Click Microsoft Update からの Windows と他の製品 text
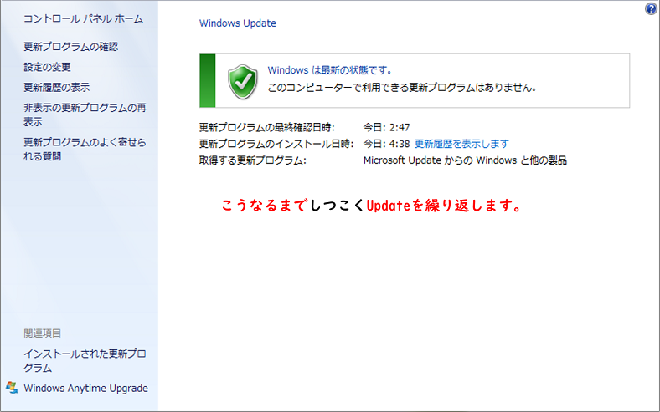 tap(465, 160)
